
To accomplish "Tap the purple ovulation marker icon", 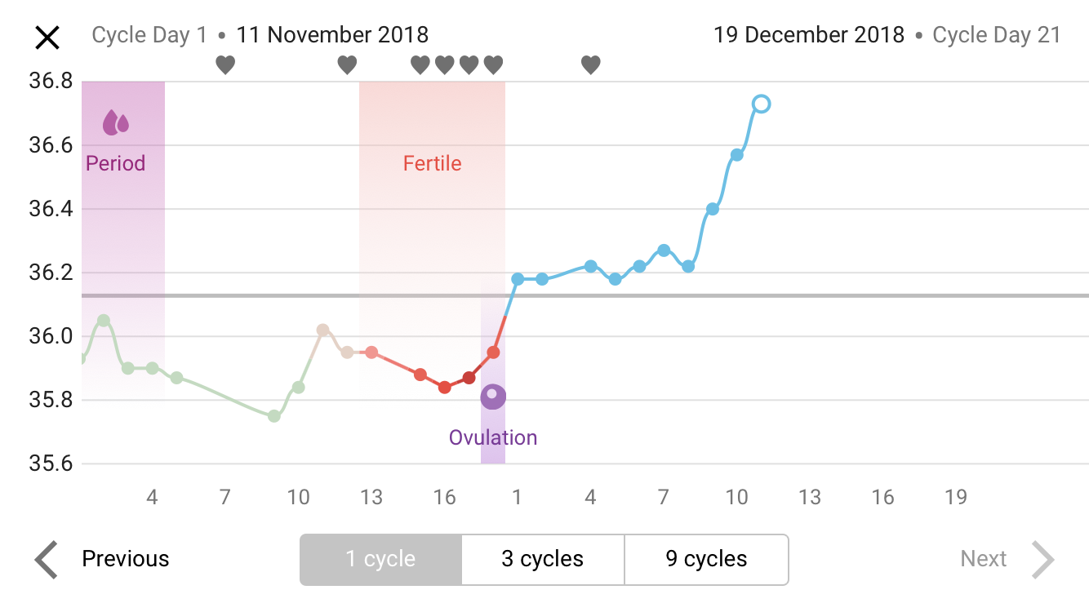I will click(x=493, y=397).
